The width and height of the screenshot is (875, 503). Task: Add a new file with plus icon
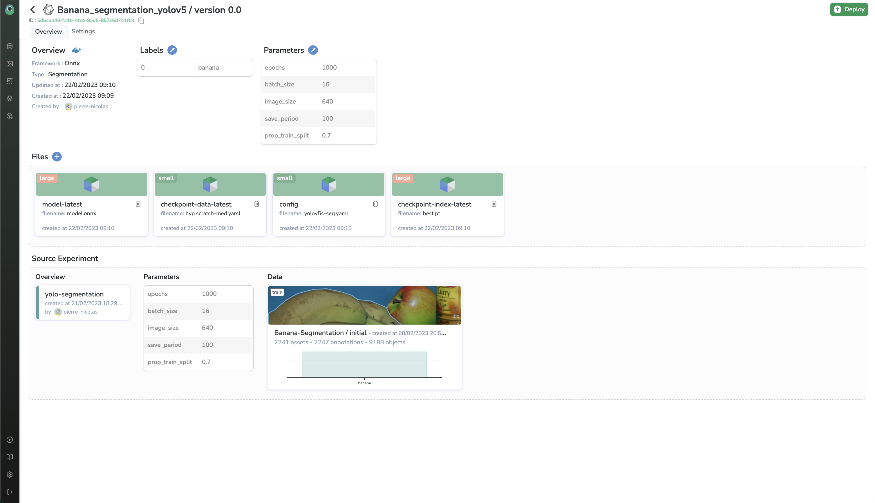point(57,156)
